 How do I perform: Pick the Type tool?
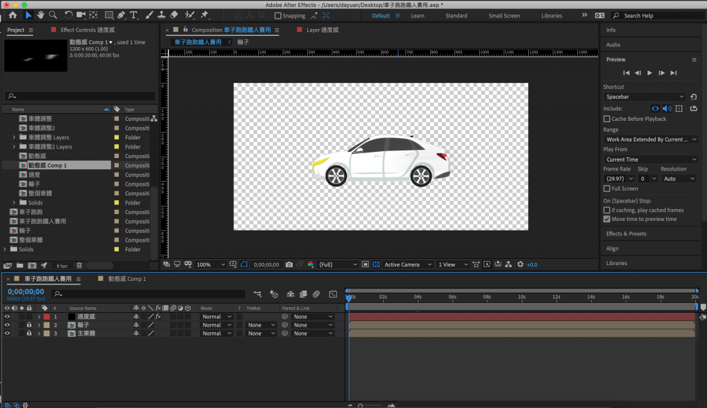pos(134,15)
